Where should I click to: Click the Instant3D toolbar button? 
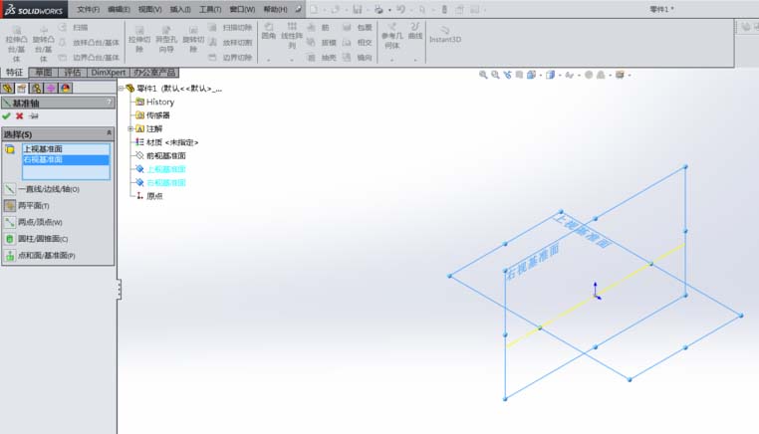tap(445, 35)
